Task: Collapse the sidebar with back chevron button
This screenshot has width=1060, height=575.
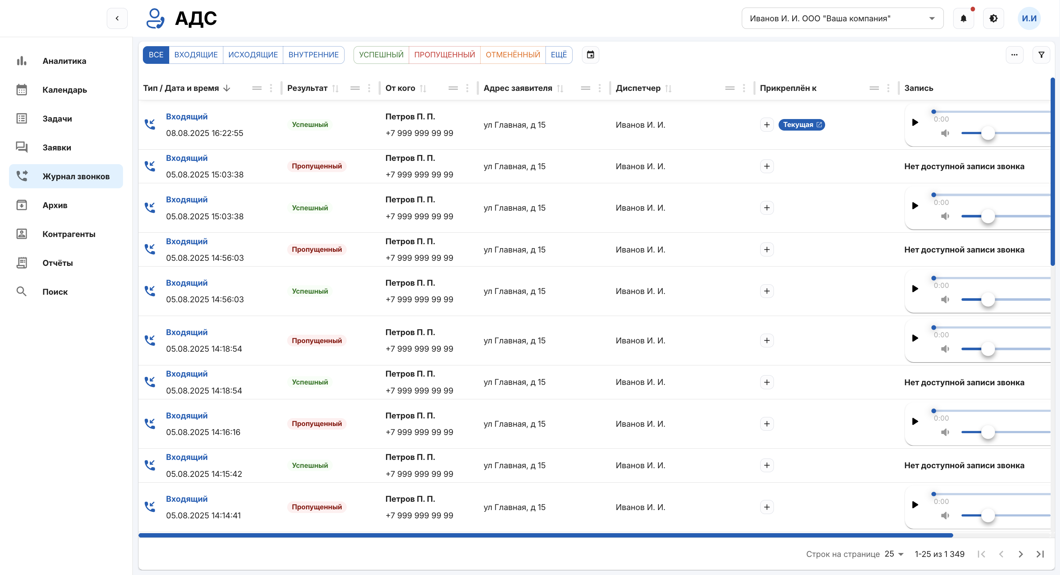Action: tap(117, 18)
